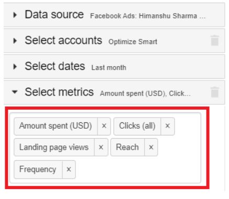Delete Select accounts with trash icon
The height and width of the screenshot is (199, 229).
tap(215, 40)
